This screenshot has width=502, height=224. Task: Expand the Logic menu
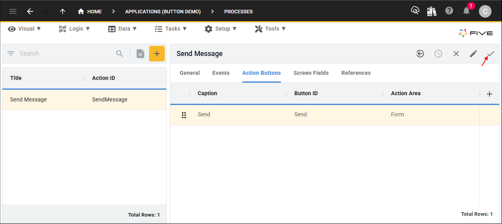pos(74,29)
